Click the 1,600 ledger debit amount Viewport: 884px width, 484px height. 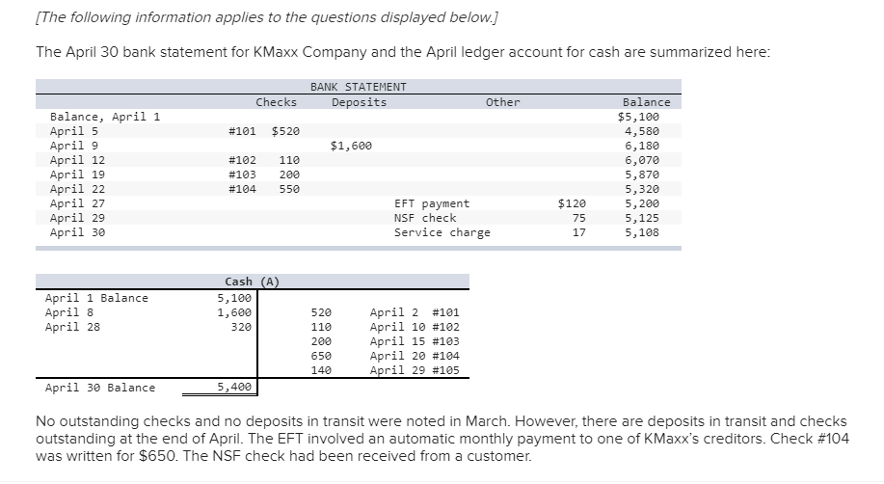(x=234, y=312)
